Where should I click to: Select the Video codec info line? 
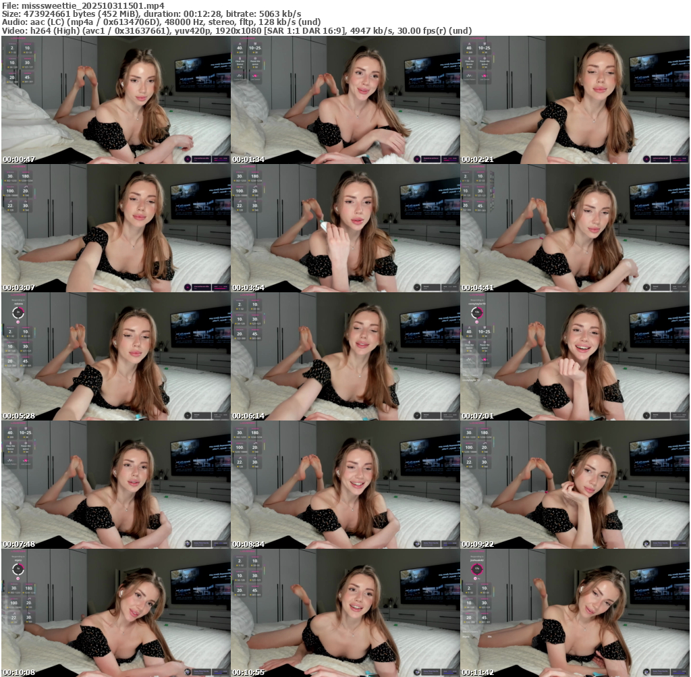coord(236,31)
